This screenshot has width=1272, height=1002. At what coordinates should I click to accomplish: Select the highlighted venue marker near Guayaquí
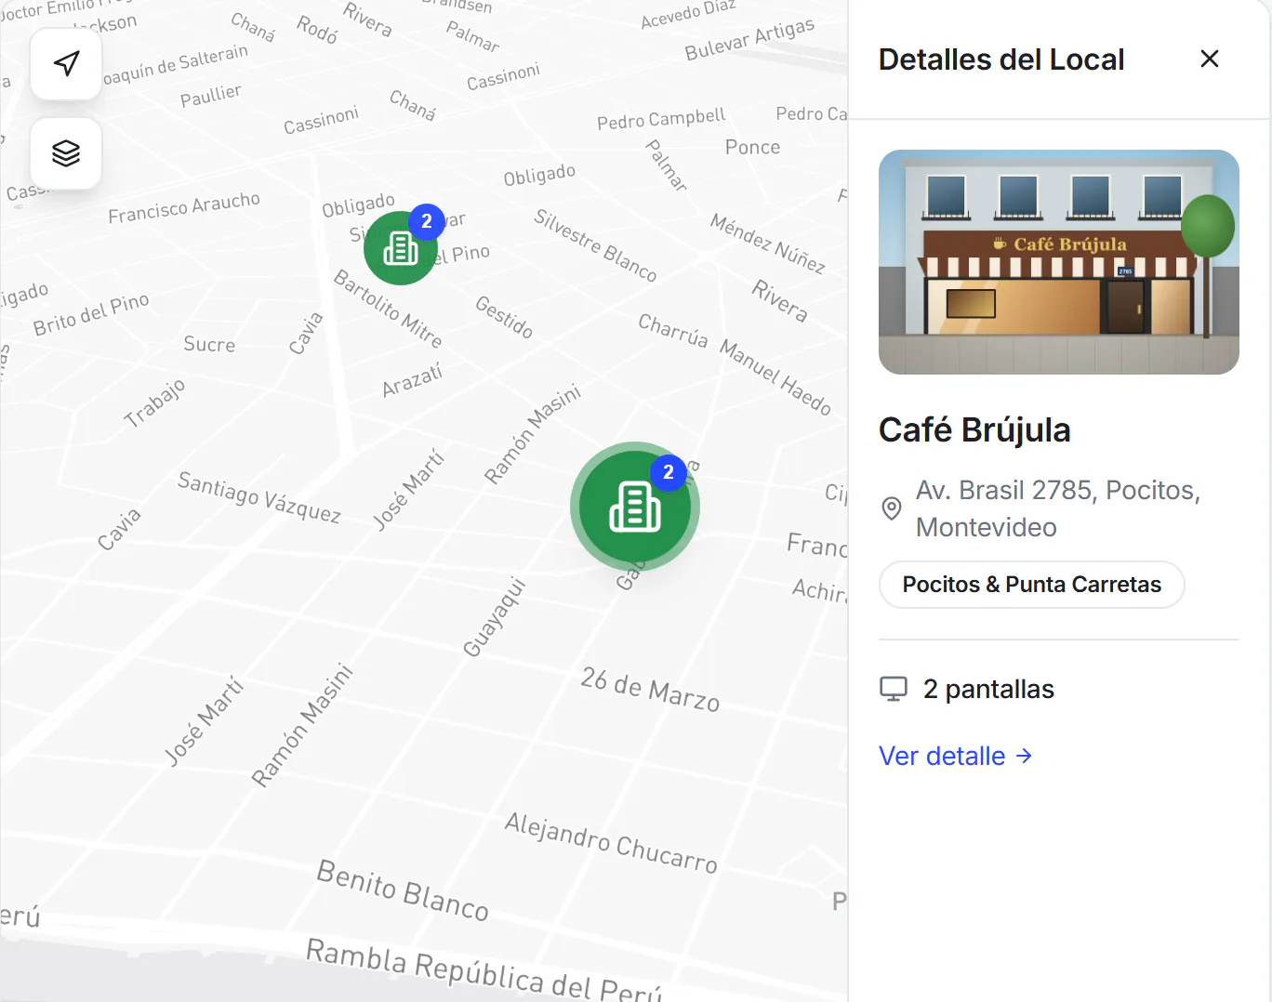635,507
